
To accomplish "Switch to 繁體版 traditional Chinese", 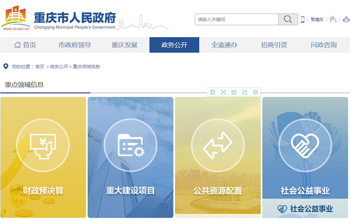I will pos(317,20).
